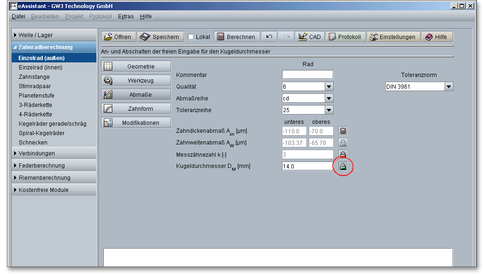Click the undo arrow in toolbar
Viewport: 484px width, 274px height.
pos(269,37)
